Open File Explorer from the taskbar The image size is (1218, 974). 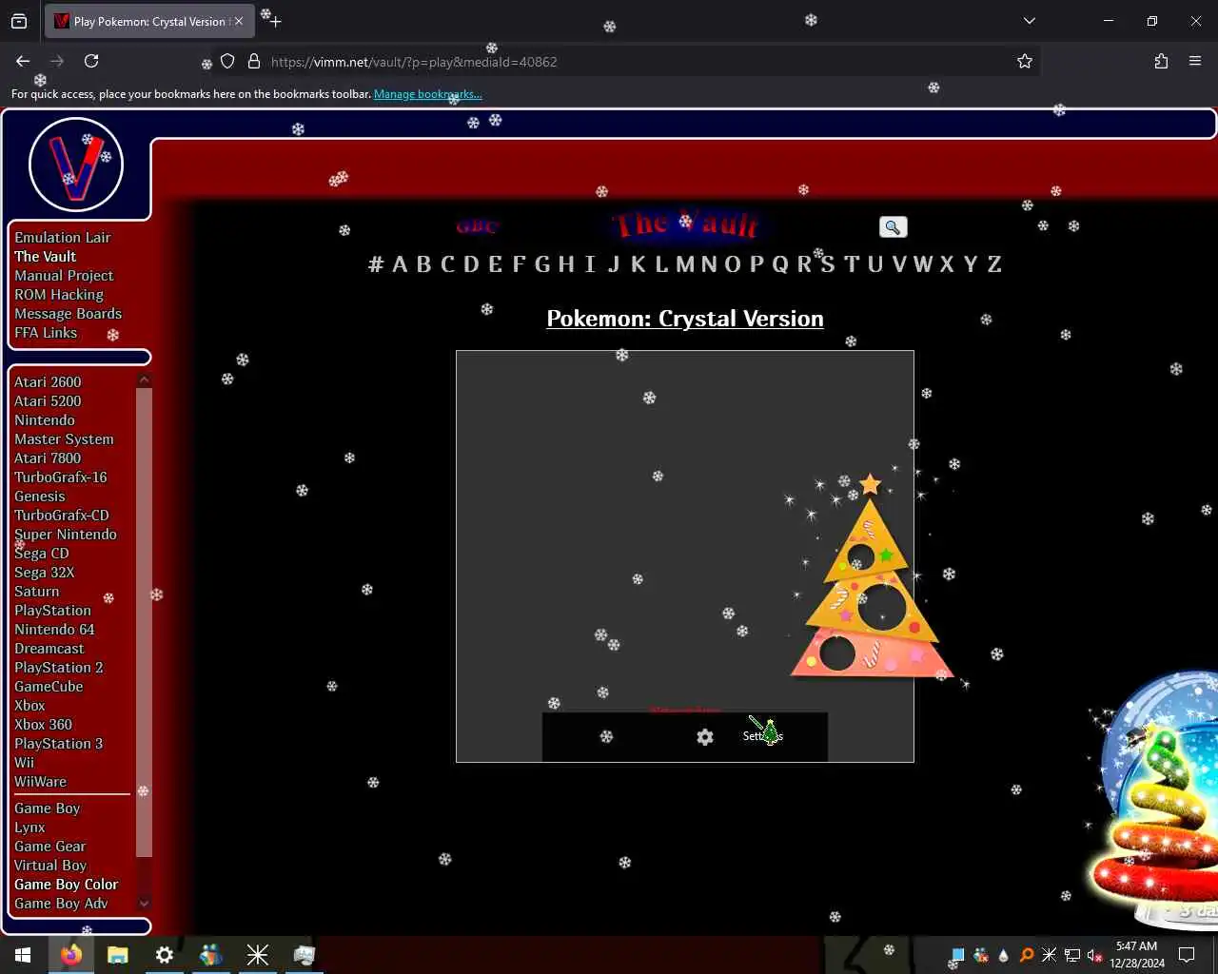click(x=118, y=955)
